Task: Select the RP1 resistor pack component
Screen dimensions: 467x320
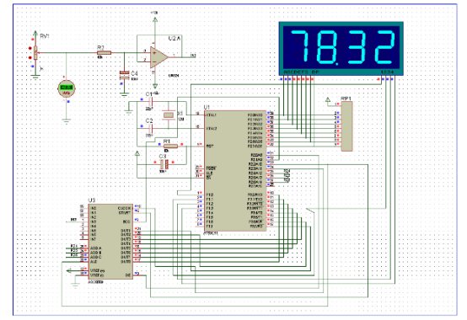Action: coord(346,126)
